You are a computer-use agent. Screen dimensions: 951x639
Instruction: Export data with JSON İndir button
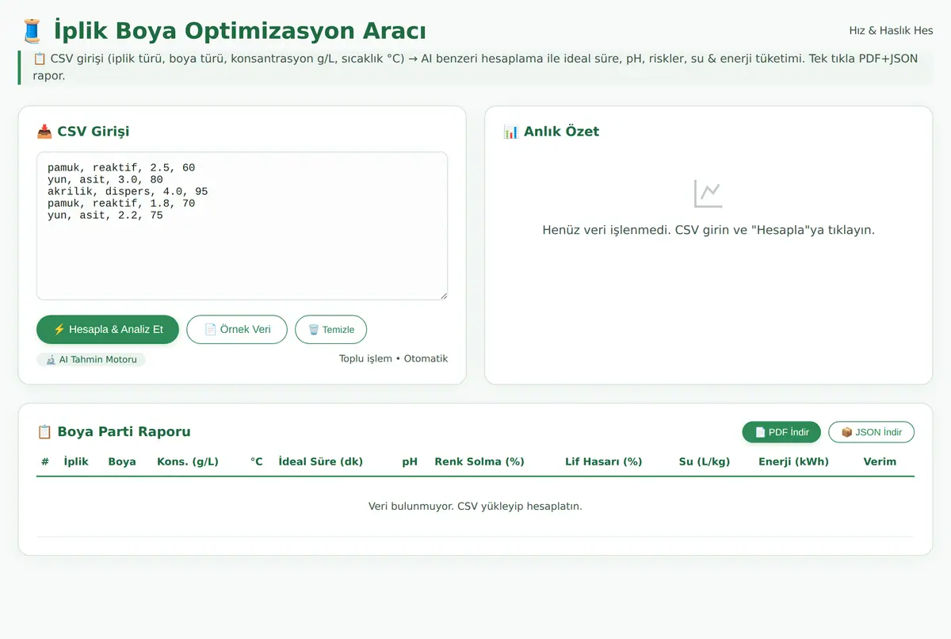coord(871,432)
